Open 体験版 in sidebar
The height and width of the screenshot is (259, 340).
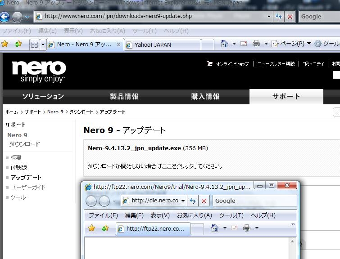coord(18,167)
